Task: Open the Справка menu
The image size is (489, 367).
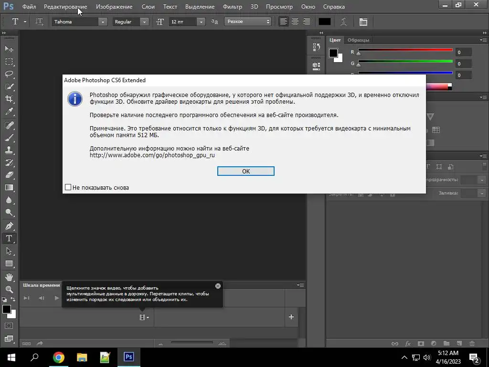Action: (x=334, y=7)
